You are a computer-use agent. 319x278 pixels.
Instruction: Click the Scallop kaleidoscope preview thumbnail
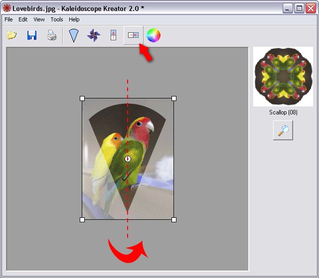pyautogui.click(x=283, y=77)
